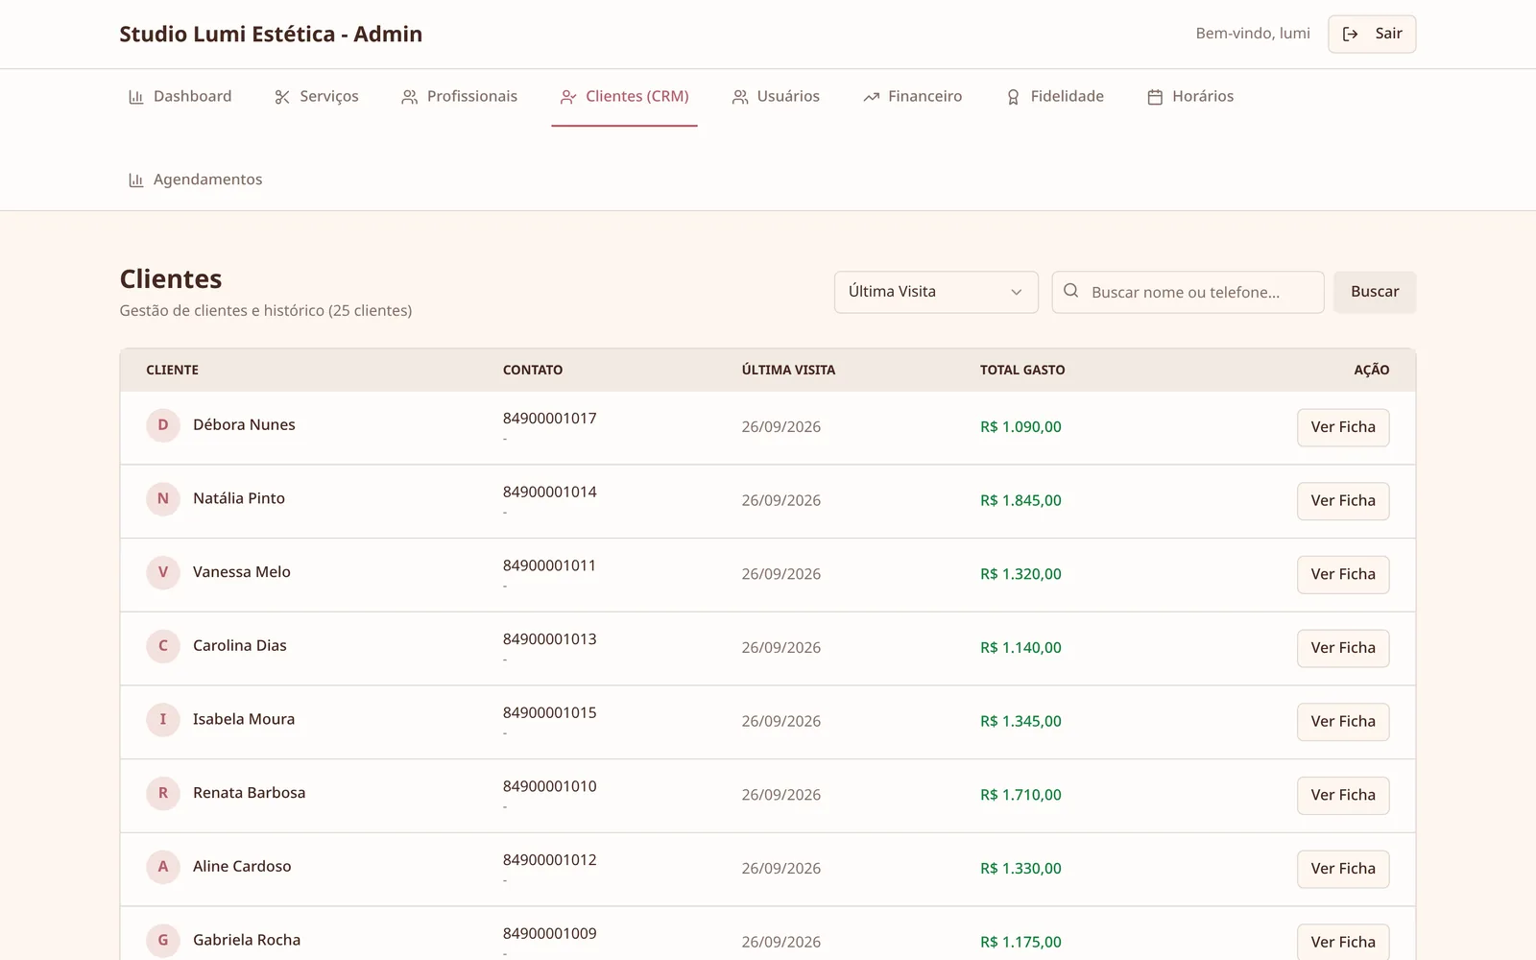Open Ver Ficha for Débora Nunes
Image resolution: width=1536 pixels, height=960 pixels.
click(1343, 427)
